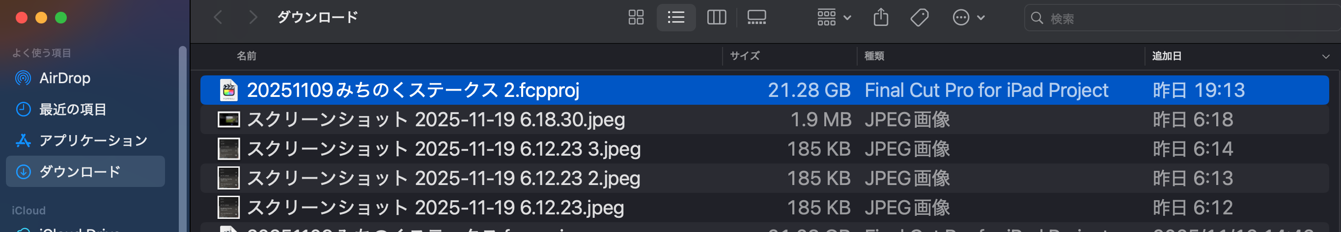Go back with the left chevron
The image size is (1341, 232).
[218, 18]
